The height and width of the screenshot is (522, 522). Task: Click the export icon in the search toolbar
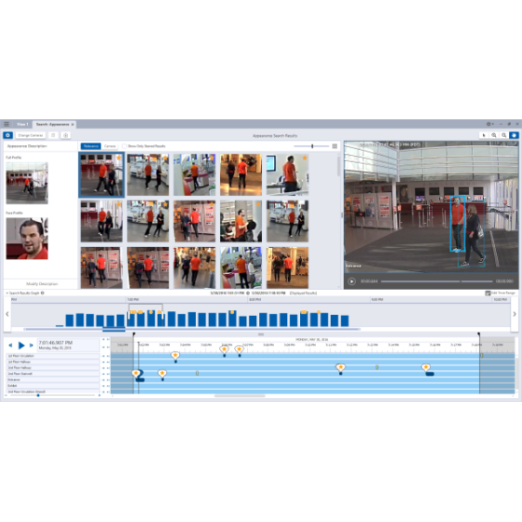[65, 135]
